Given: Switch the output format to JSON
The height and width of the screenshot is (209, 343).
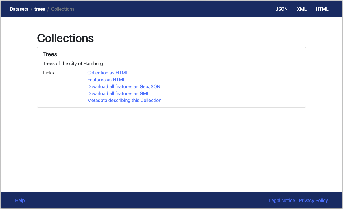Looking at the screenshot, I should (x=281, y=9).
